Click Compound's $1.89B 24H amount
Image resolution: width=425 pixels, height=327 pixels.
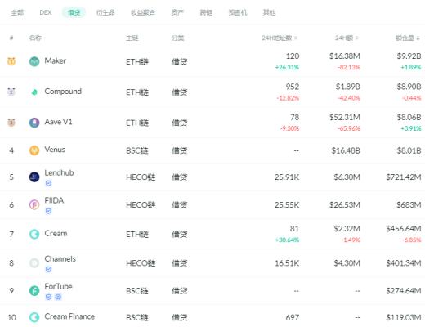(348, 87)
